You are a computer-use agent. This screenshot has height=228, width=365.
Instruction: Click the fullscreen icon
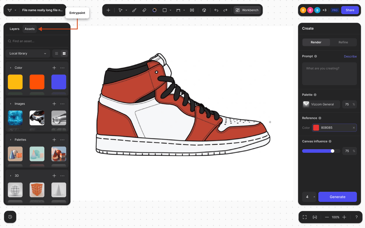point(305,217)
